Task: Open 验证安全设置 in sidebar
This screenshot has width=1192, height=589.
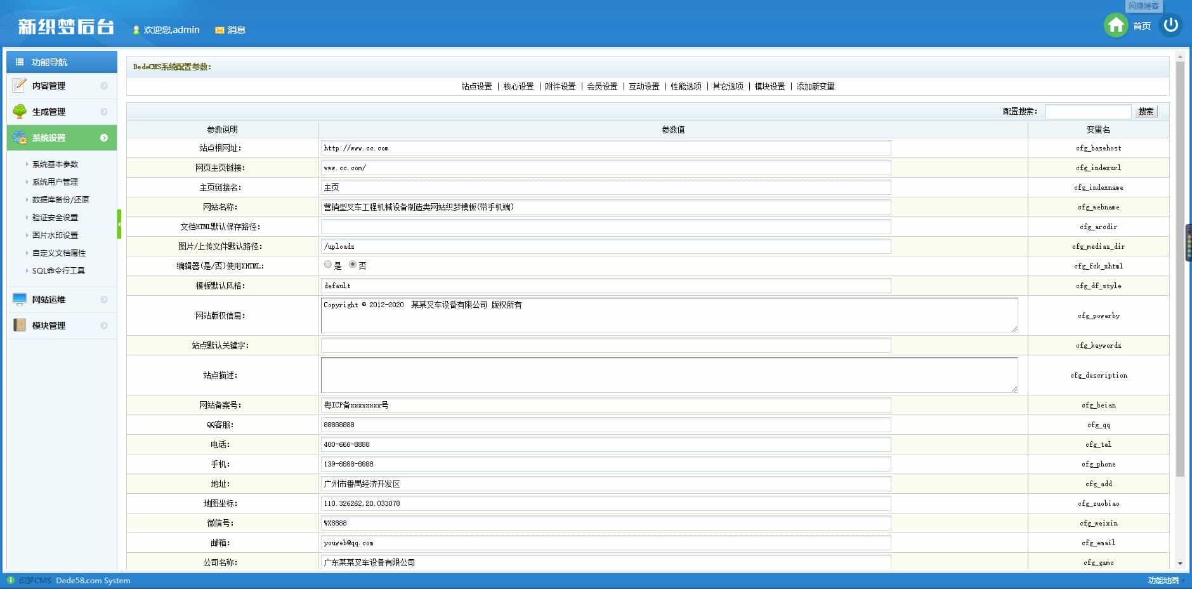Action: pyautogui.click(x=55, y=217)
